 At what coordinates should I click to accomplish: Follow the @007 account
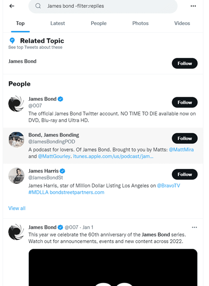click(x=185, y=102)
